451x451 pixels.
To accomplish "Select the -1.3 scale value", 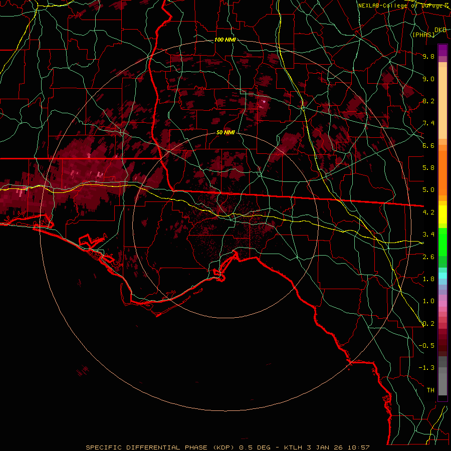I will pyautogui.click(x=426, y=368).
